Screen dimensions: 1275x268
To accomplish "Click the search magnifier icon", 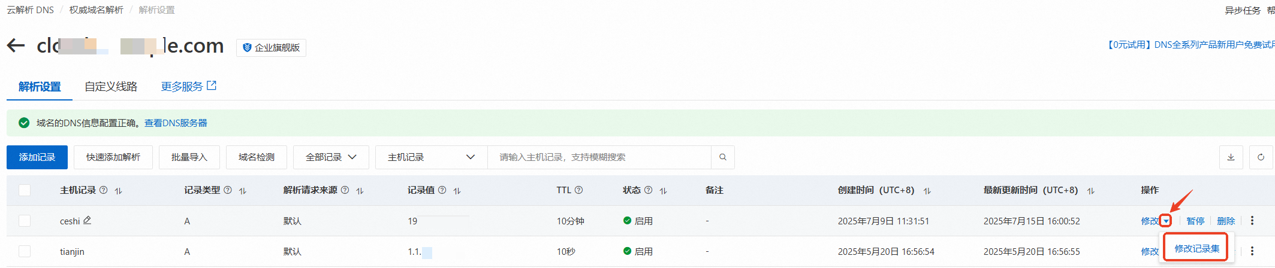I will tap(722, 157).
